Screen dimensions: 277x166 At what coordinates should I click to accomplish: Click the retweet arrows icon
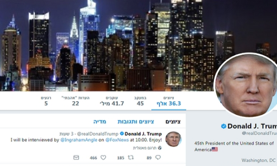point(131,157)
